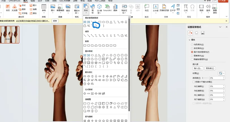Viewport: 230px width, 122px height.
Task: Click the Screenshot (屏幕截图) icon
Action: [60, 6]
